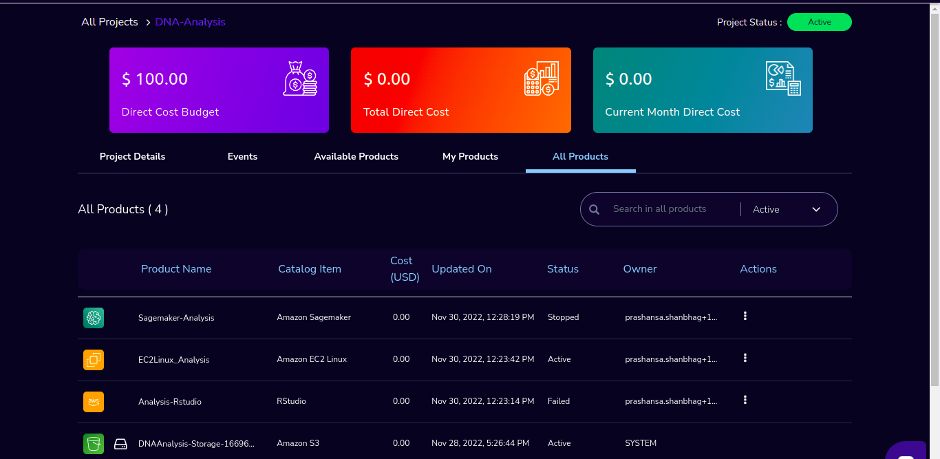940x459 pixels.
Task: Click the green S3 bucket icon
Action: 94,444
